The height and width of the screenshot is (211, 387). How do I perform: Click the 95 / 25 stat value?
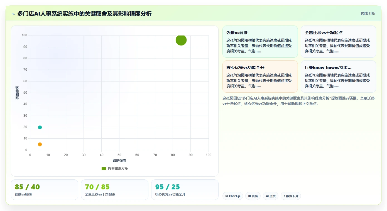pos(168,187)
